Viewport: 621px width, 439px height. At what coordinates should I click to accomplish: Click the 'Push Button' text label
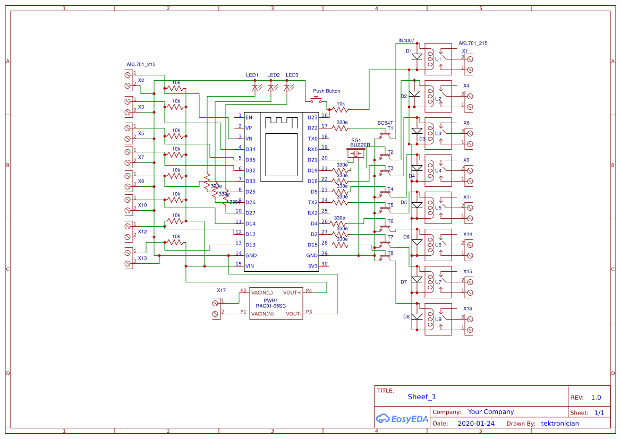(x=327, y=91)
